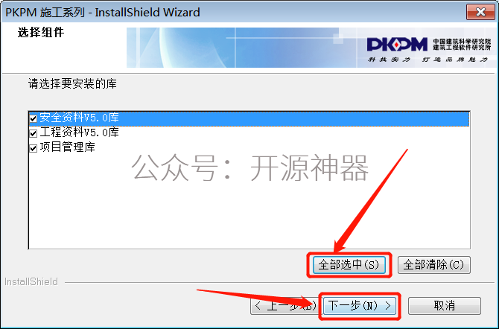Click the 全部清除(C) clear all button

[x=433, y=265]
